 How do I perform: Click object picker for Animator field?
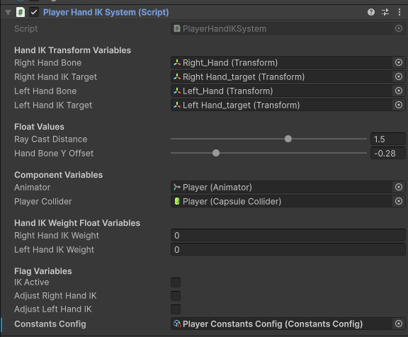(399, 187)
